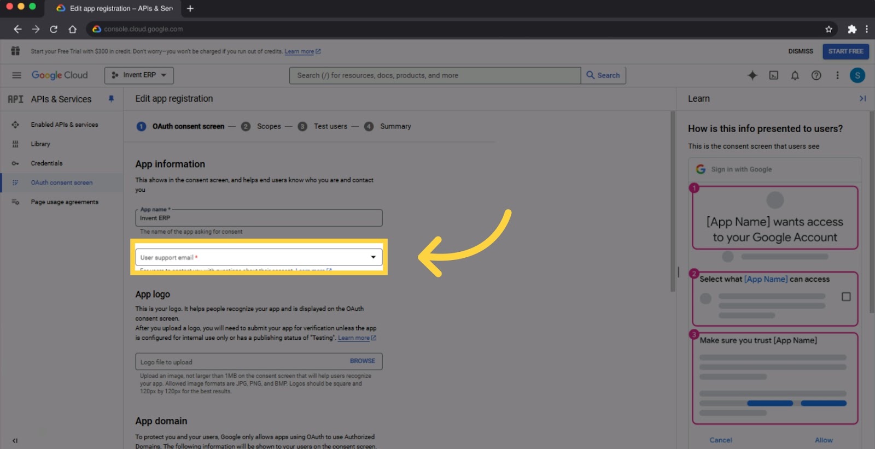Open the notifications bell
Image resolution: width=875 pixels, height=449 pixels.
point(795,75)
